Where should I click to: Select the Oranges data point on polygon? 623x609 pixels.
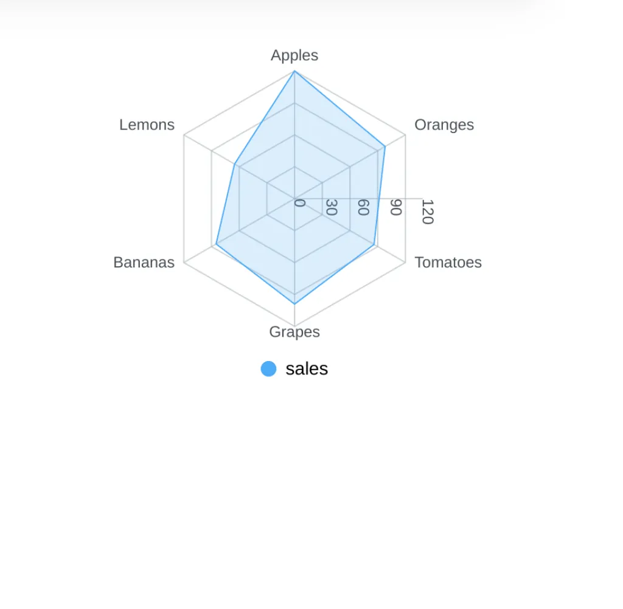point(385,146)
